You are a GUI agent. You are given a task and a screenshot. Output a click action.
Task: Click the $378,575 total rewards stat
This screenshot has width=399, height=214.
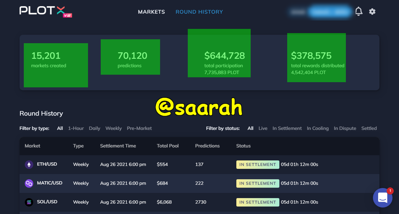pos(318,63)
